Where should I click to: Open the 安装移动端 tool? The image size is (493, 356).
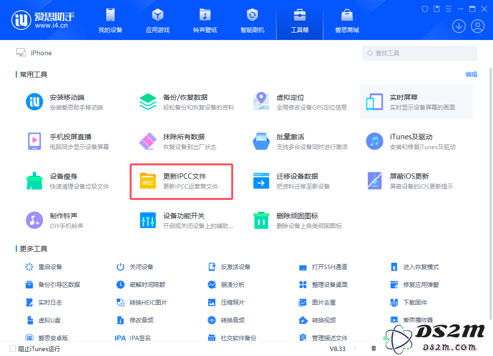[65, 102]
